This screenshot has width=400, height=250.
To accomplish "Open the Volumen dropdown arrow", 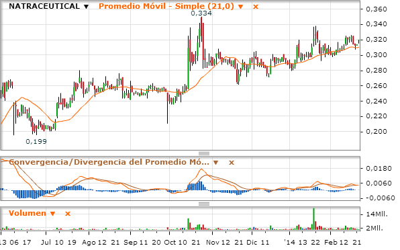I will (52, 214).
